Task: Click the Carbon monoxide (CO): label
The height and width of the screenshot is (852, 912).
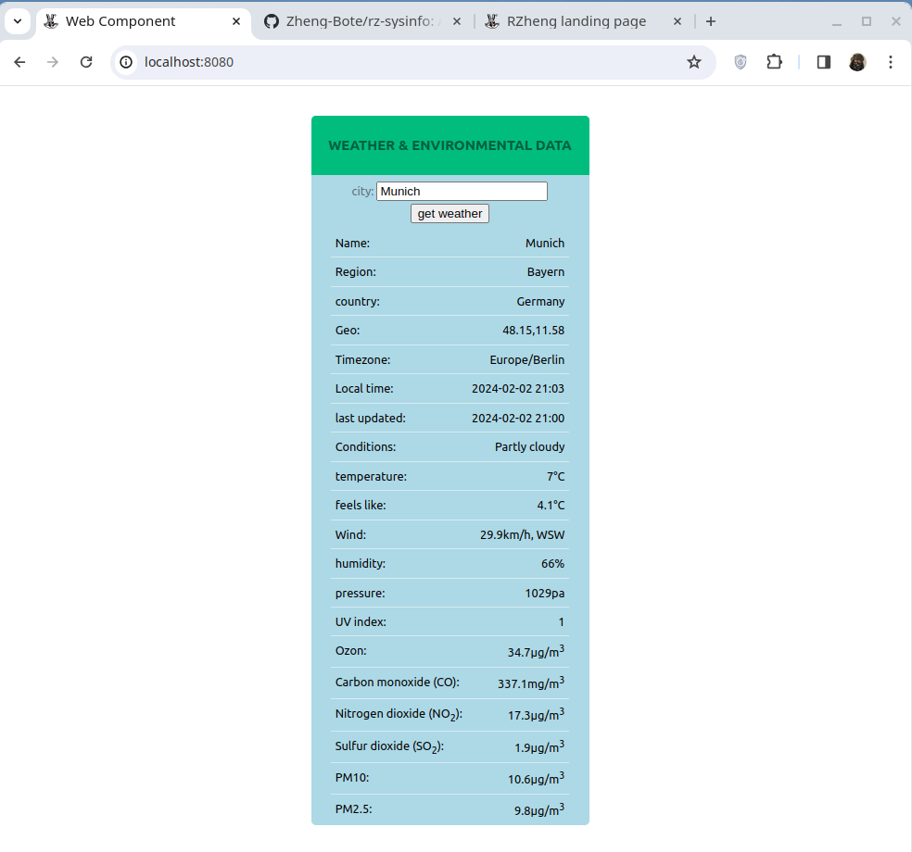Action: coord(398,683)
